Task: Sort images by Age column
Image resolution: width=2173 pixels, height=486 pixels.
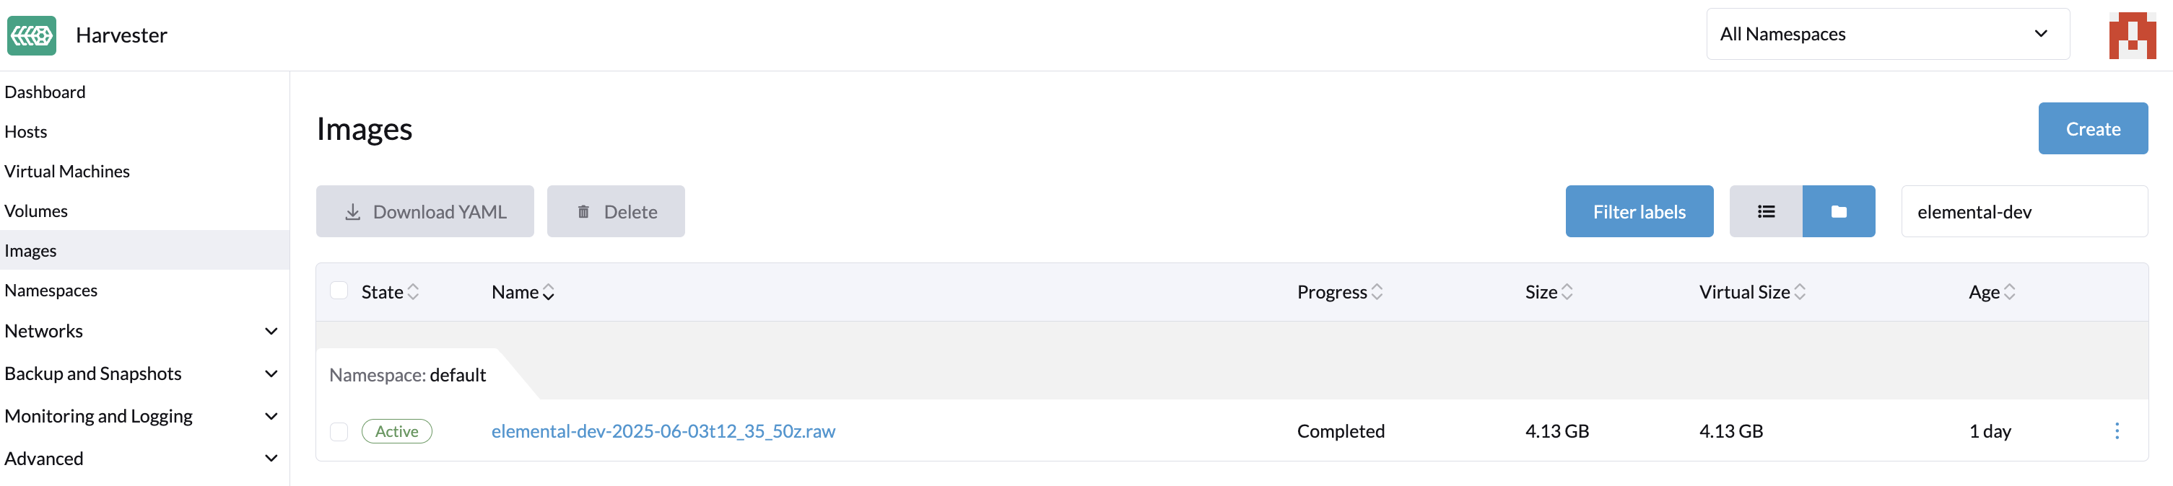Action: coord(1991,292)
